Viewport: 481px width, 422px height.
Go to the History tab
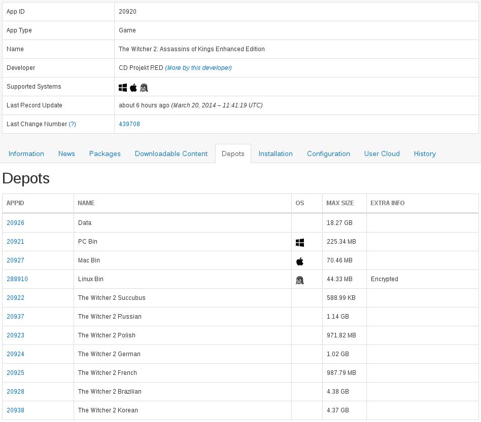click(x=425, y=154)
